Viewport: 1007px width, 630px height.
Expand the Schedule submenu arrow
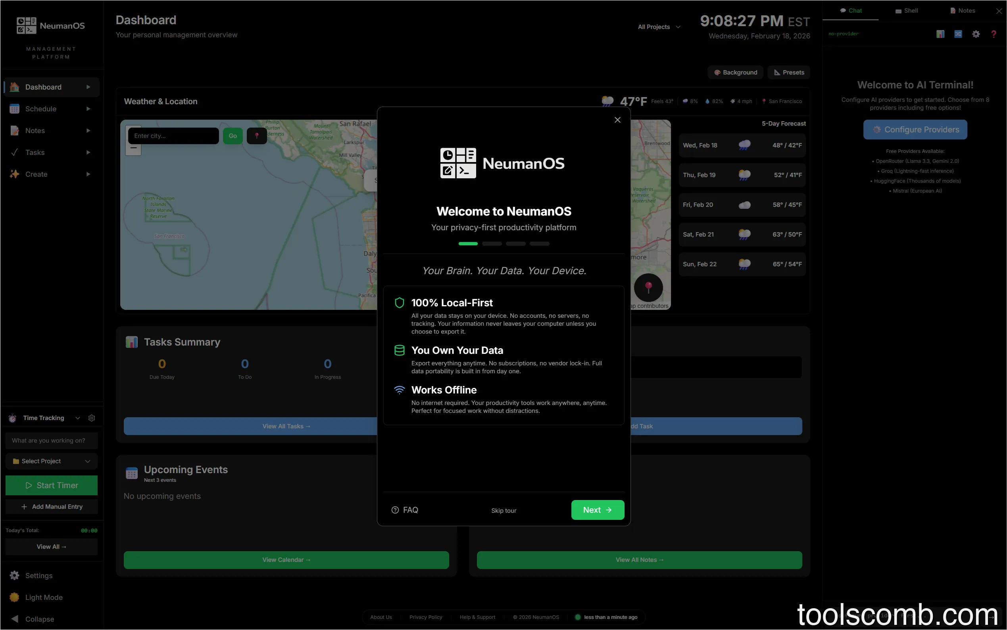coord(88,109)
